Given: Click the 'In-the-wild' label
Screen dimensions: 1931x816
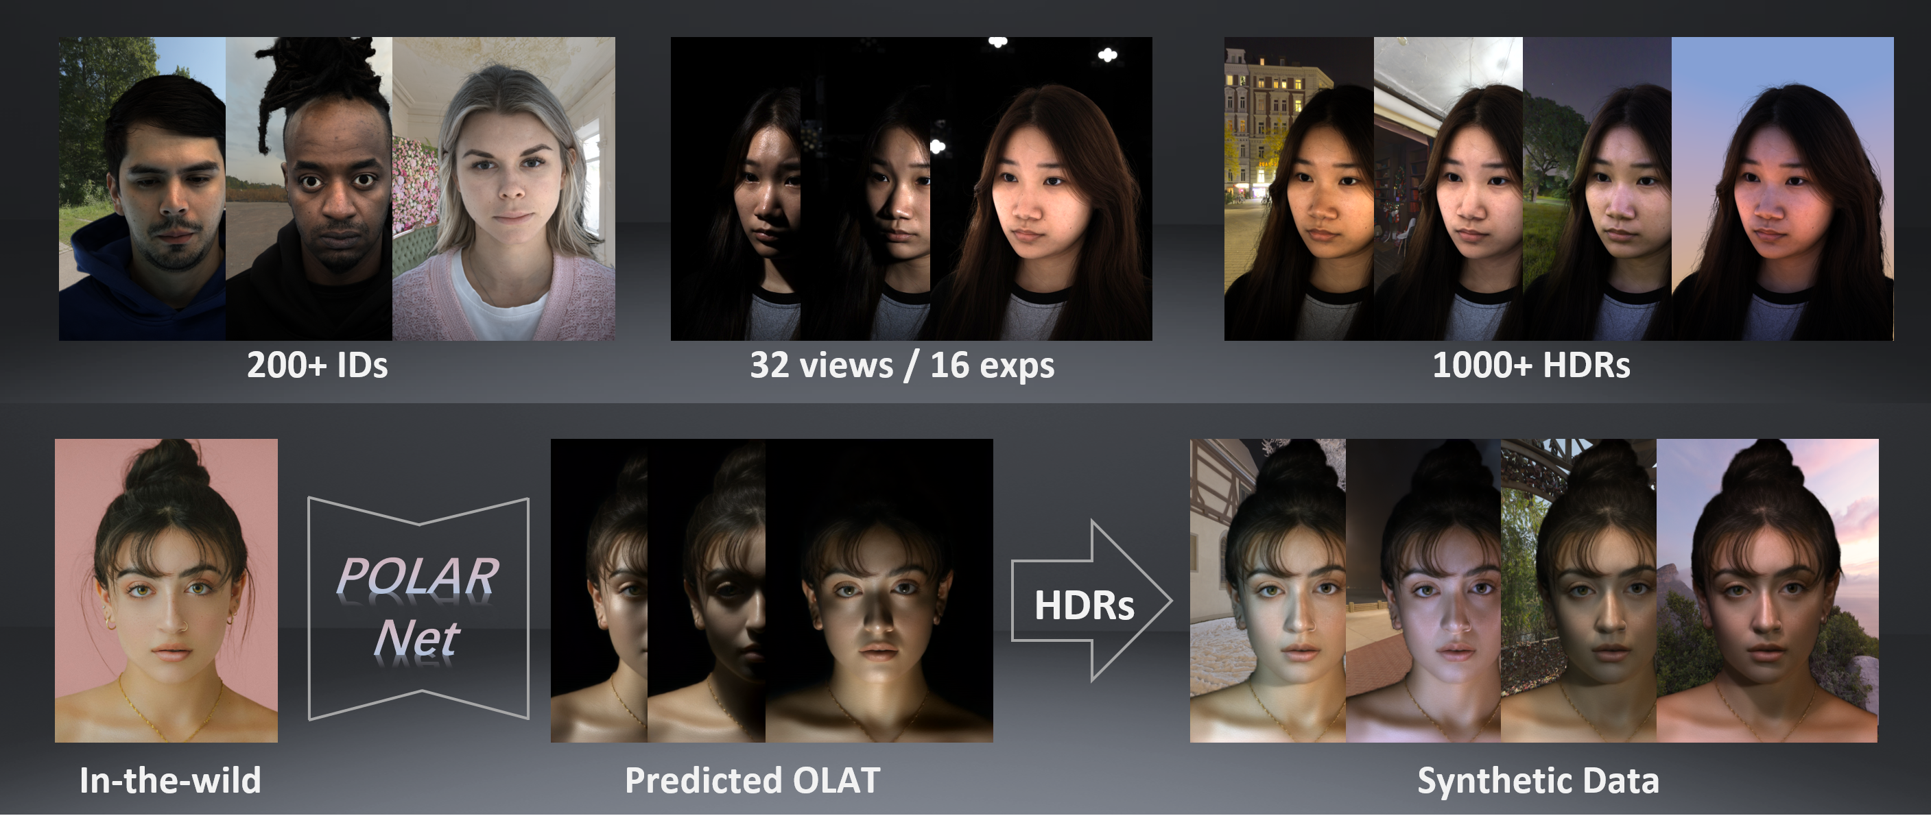Looking at the screenshot, I should pyautogui.click(x=170, y=780).
